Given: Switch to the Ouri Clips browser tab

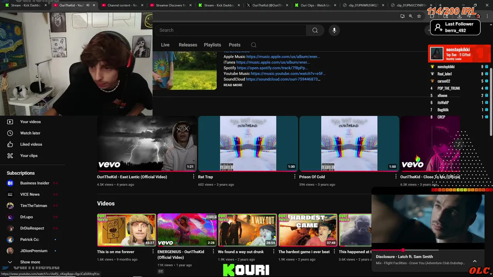Looking at the screenshot, I should tap(315, 5).
